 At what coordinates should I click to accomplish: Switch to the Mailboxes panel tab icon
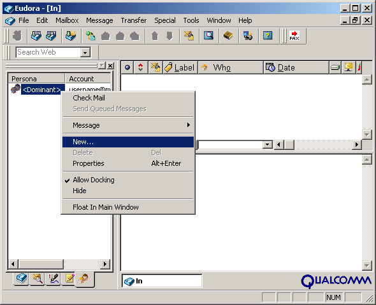point(22,278)
